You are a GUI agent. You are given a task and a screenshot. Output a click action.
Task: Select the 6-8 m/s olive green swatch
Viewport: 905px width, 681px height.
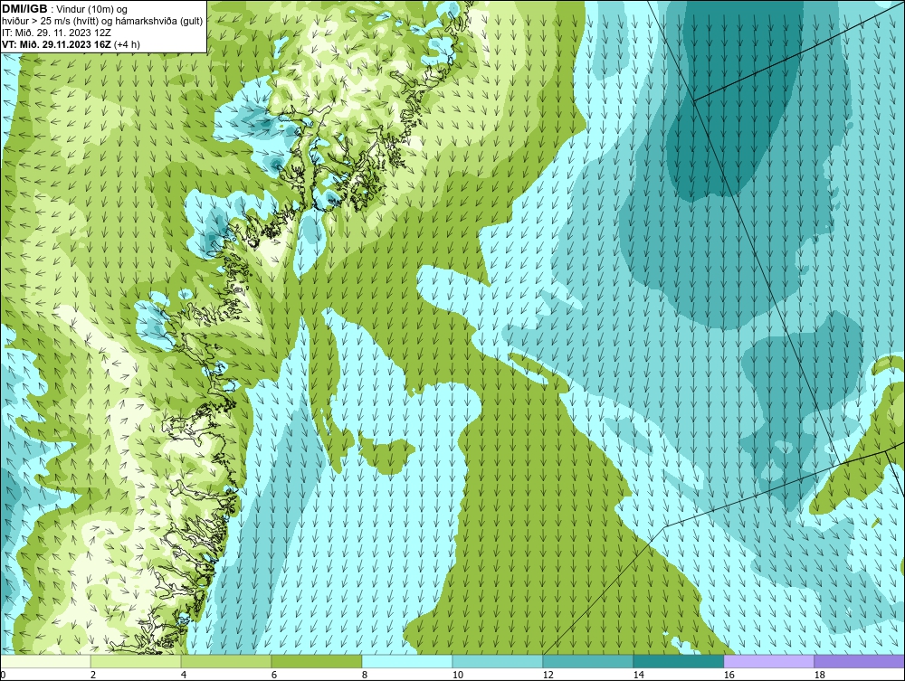pyautogui.click(x=316, y=661)
